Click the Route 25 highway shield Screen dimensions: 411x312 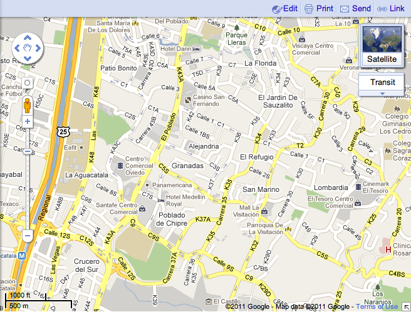(63, 131)
